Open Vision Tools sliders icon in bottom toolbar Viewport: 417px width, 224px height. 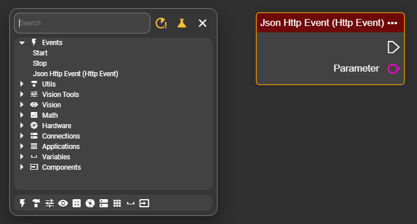[x=50, y=203]
